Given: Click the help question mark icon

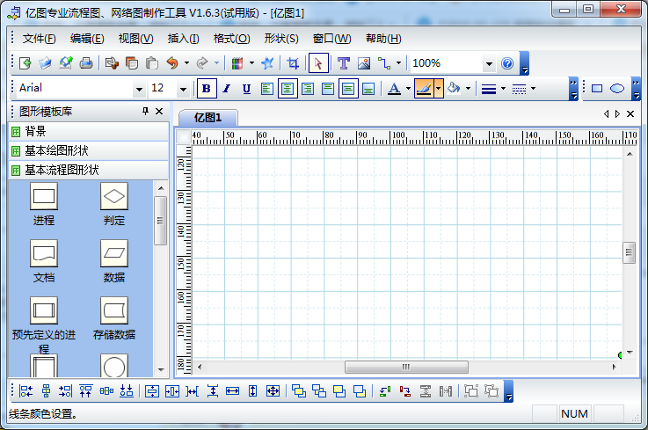Looking at the screenshot, I should coord(507,63).
